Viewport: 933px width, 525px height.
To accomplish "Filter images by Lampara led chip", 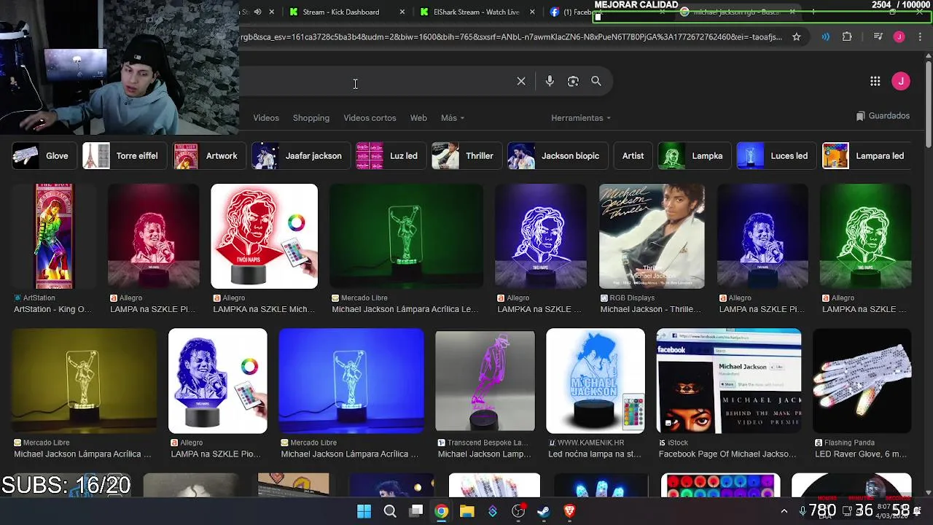I will coord(867,156).
